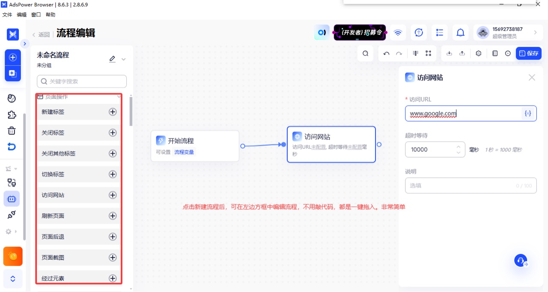The width and height of the screenshot is (548, 292).
Task: Open the bottom sidebar up-down switcher
Action: click(13, 279)
